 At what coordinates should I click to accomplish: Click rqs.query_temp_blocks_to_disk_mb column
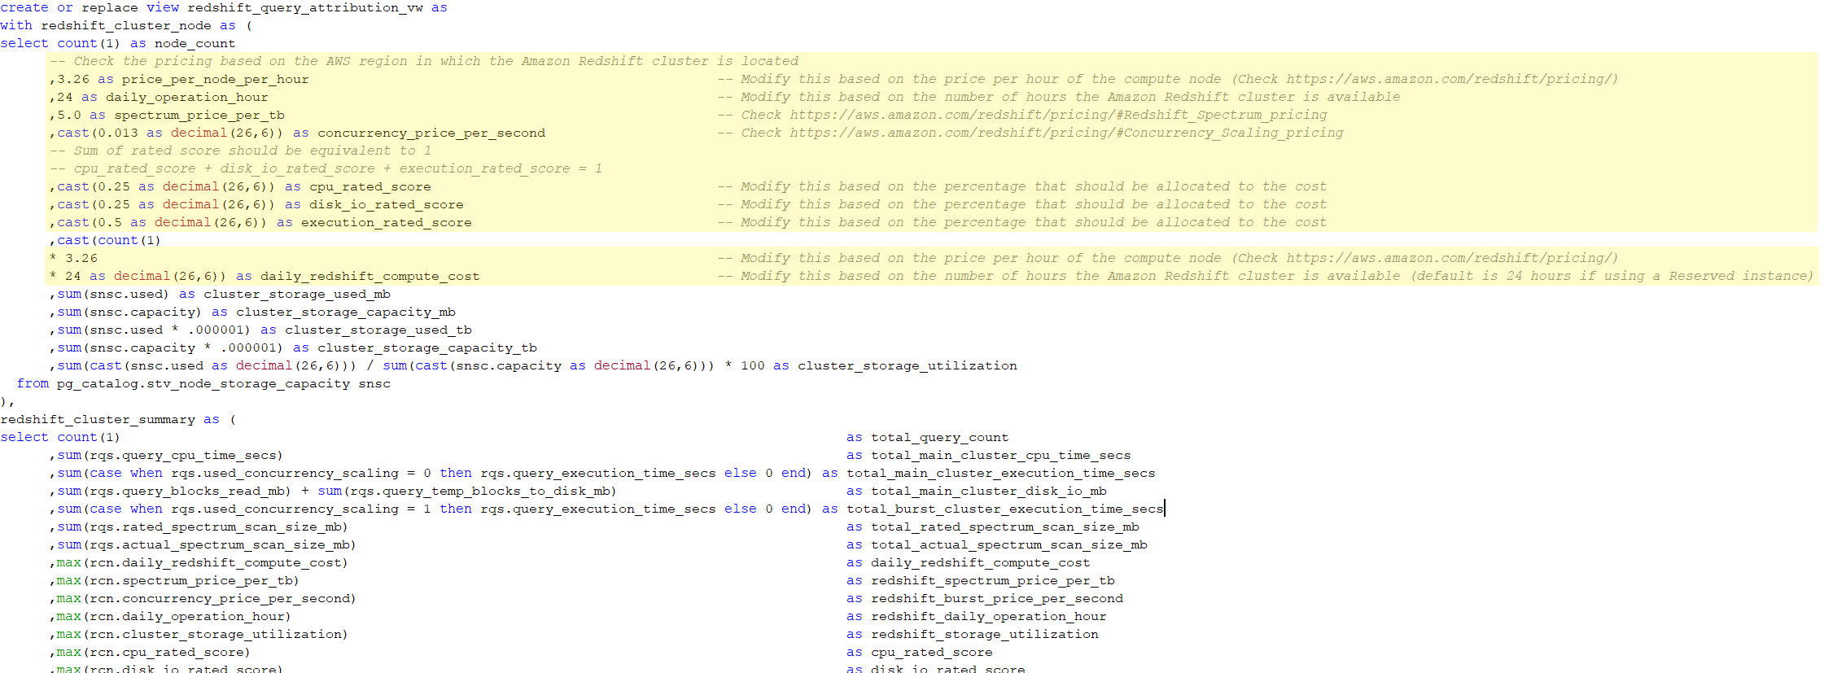[x=480, y=491]
